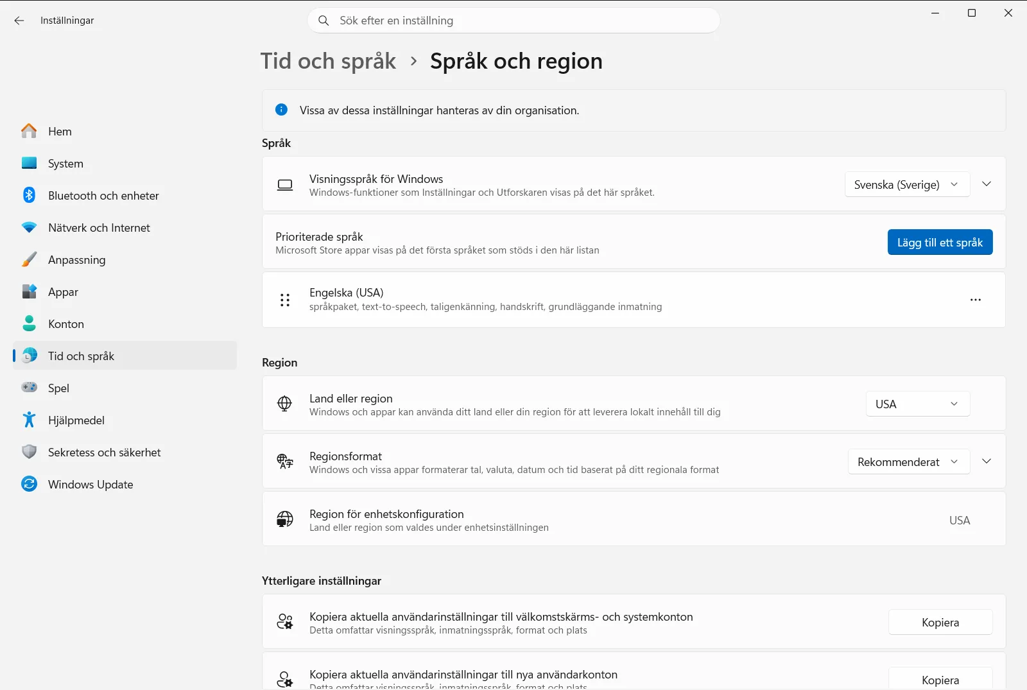Open the System settings page
Viewport: 1027px width, 690px height.
[x=125, y=163]
